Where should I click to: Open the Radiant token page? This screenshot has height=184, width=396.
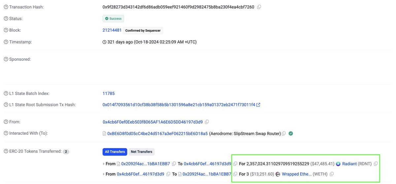click(349, 164)
